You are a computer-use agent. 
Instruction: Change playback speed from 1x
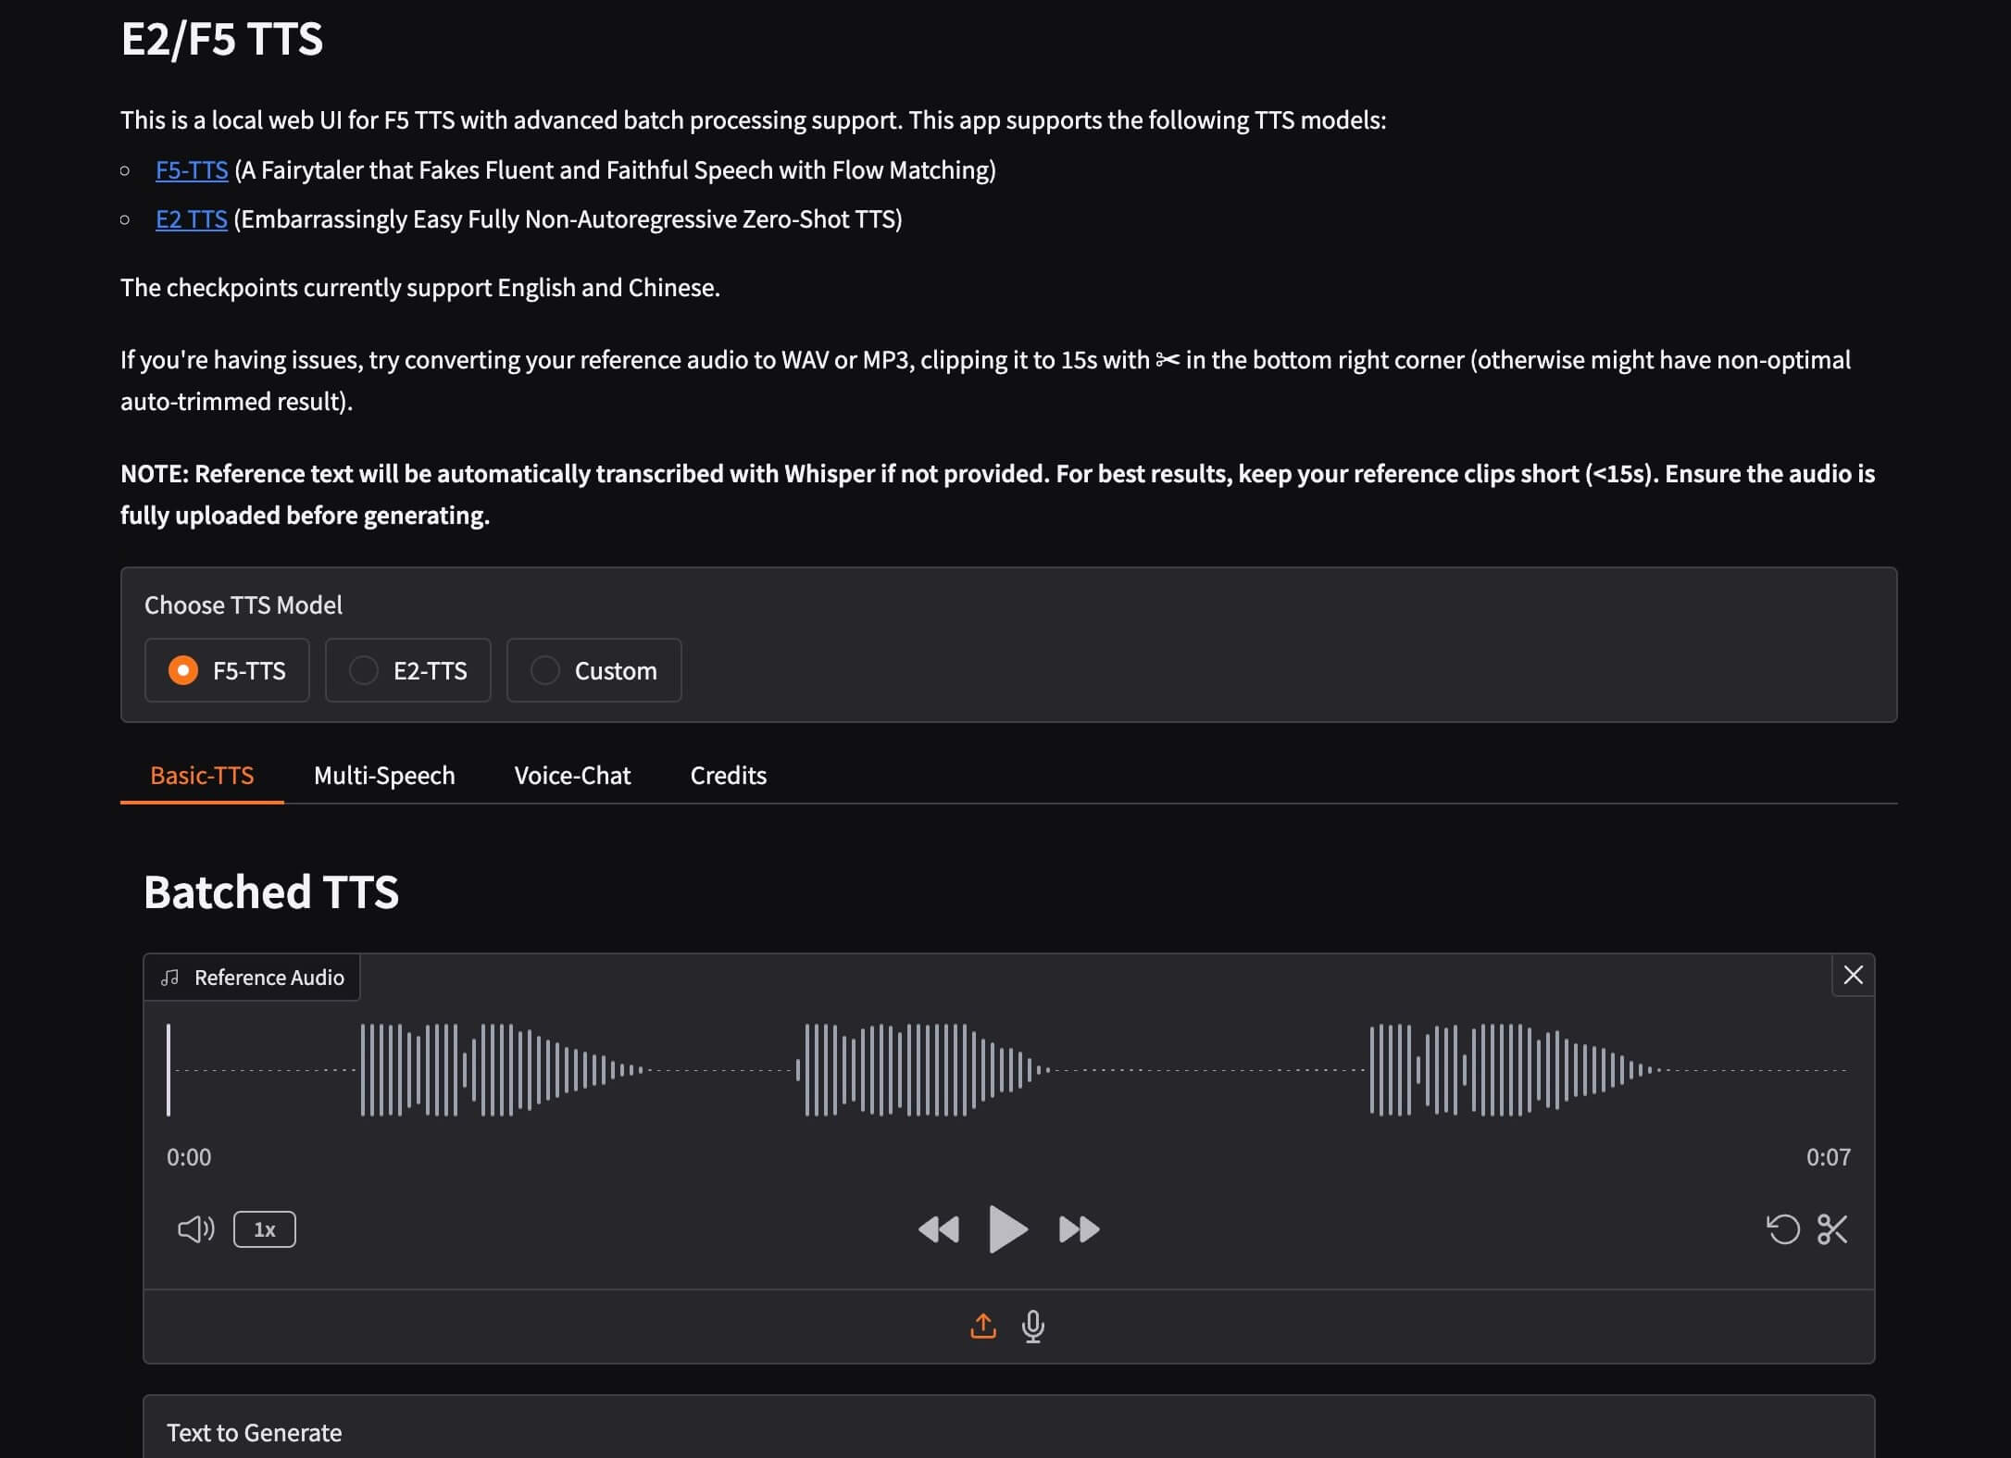click(x=265, y=1229)
